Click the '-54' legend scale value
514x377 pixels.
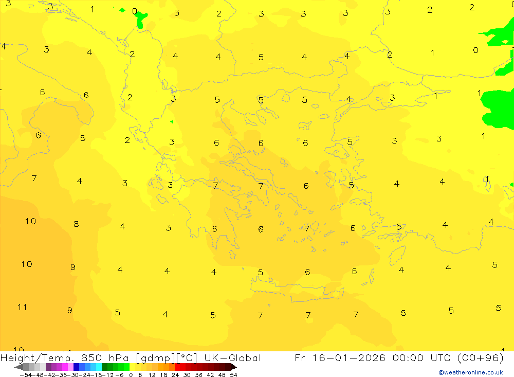[x=26, y=375]
